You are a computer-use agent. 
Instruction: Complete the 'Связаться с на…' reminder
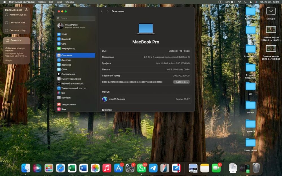click(x=6, y=23)
